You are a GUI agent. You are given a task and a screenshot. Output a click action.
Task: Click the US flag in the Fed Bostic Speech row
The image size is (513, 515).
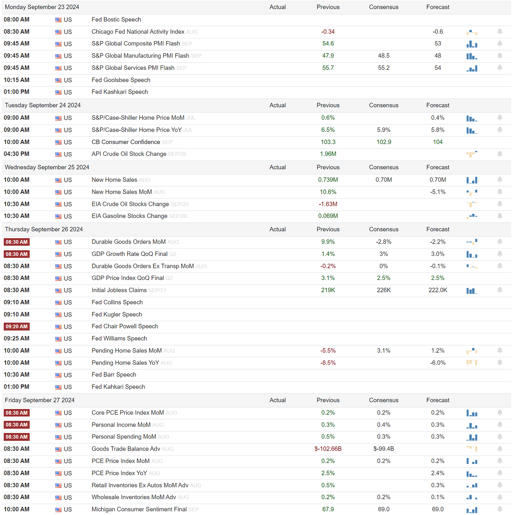[x=58, y=20]
